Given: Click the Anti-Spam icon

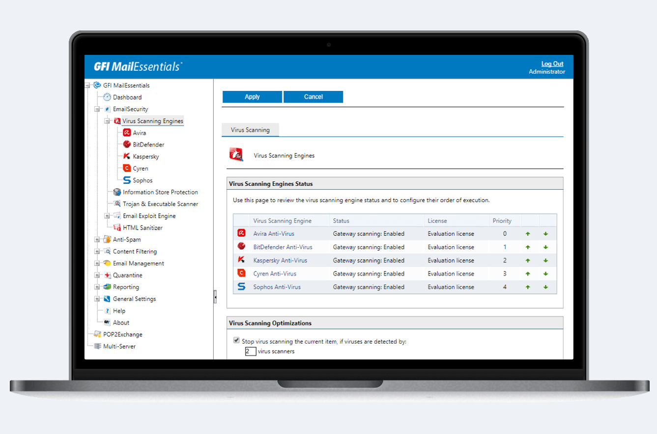Looking at the screenshot, I should click(x=107, y=239).
